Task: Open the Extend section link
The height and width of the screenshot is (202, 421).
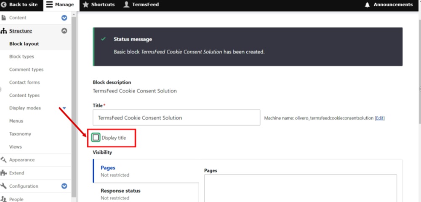Action: (x=17, y=173)
